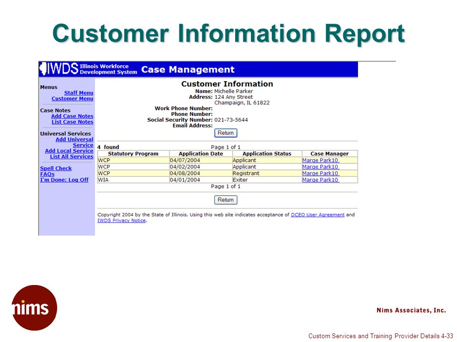Click the Case Management banner title
The height and width of the screenshot is (342, 457).
click(188, 69)
